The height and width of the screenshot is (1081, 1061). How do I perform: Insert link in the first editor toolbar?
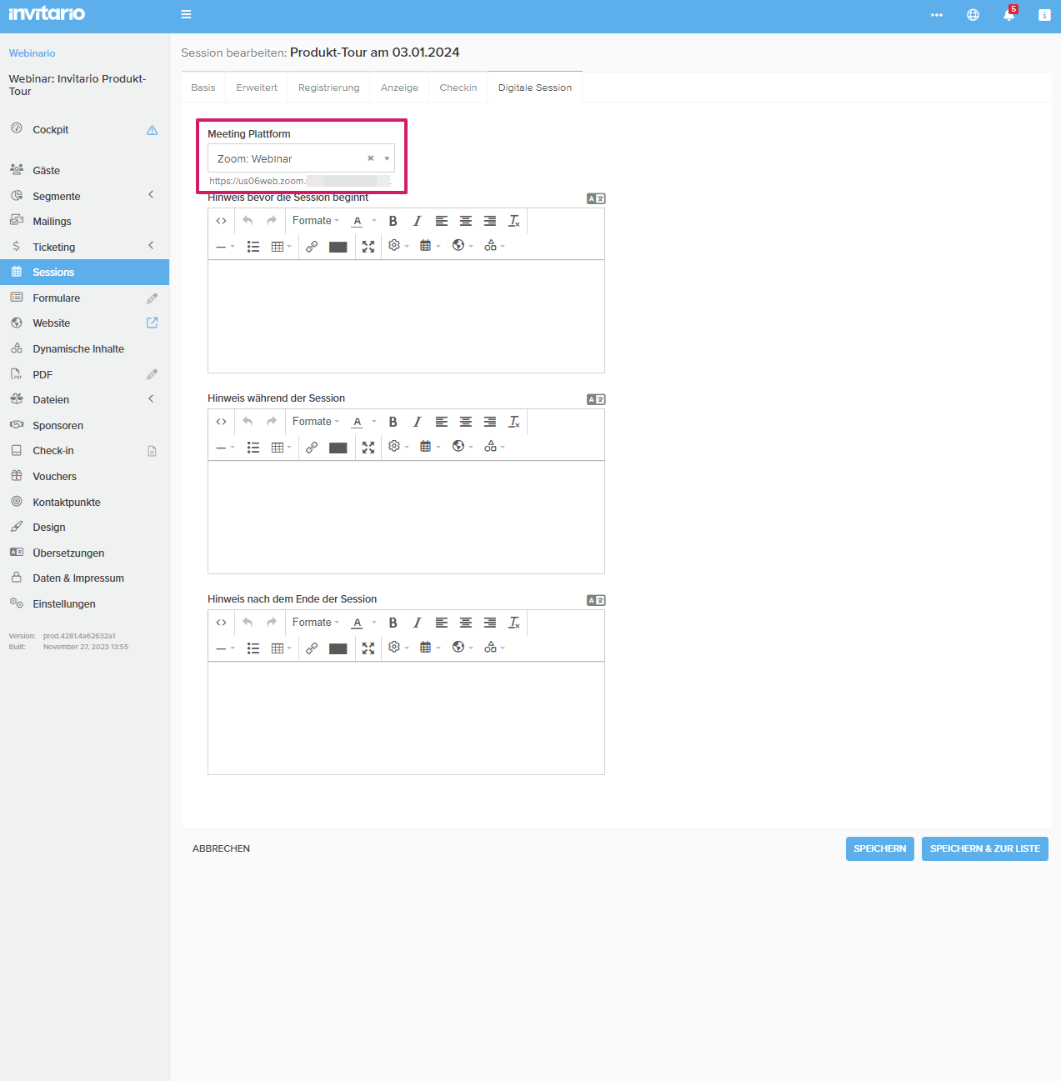tap(312, 247)
